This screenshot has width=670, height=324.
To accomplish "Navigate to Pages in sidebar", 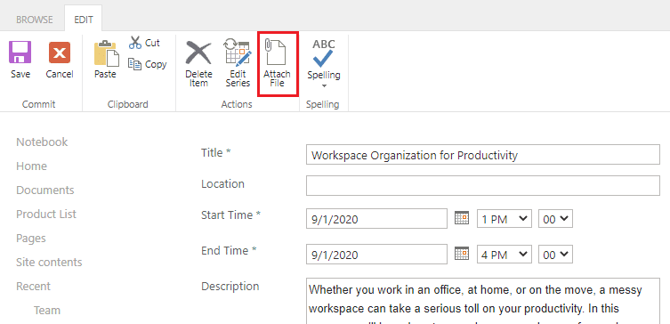I will (x=31, y=238).
